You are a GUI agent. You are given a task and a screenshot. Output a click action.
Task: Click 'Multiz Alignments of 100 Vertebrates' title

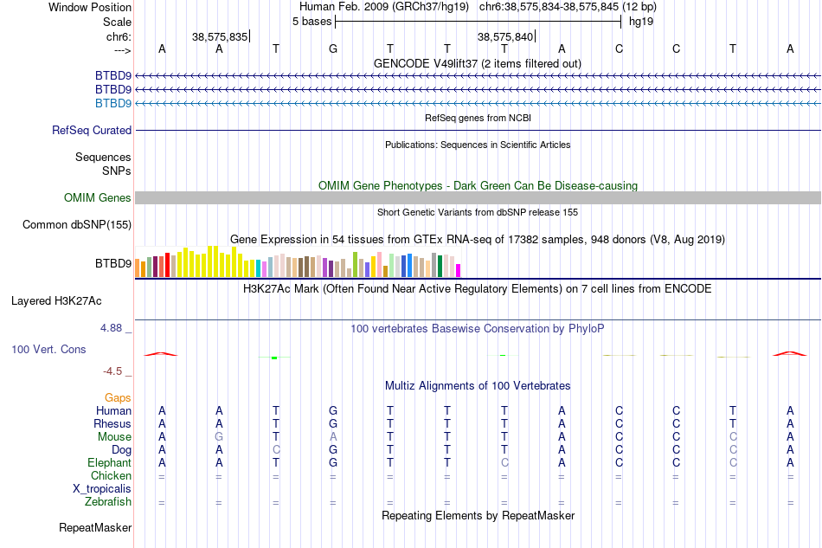click(478, 386)
